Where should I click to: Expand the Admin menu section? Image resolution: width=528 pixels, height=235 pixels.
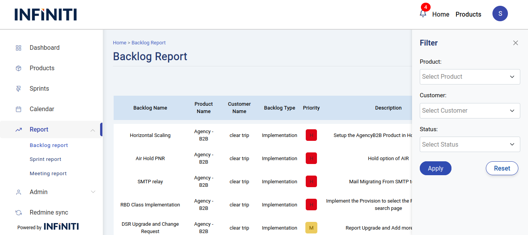tap(92, 192)
